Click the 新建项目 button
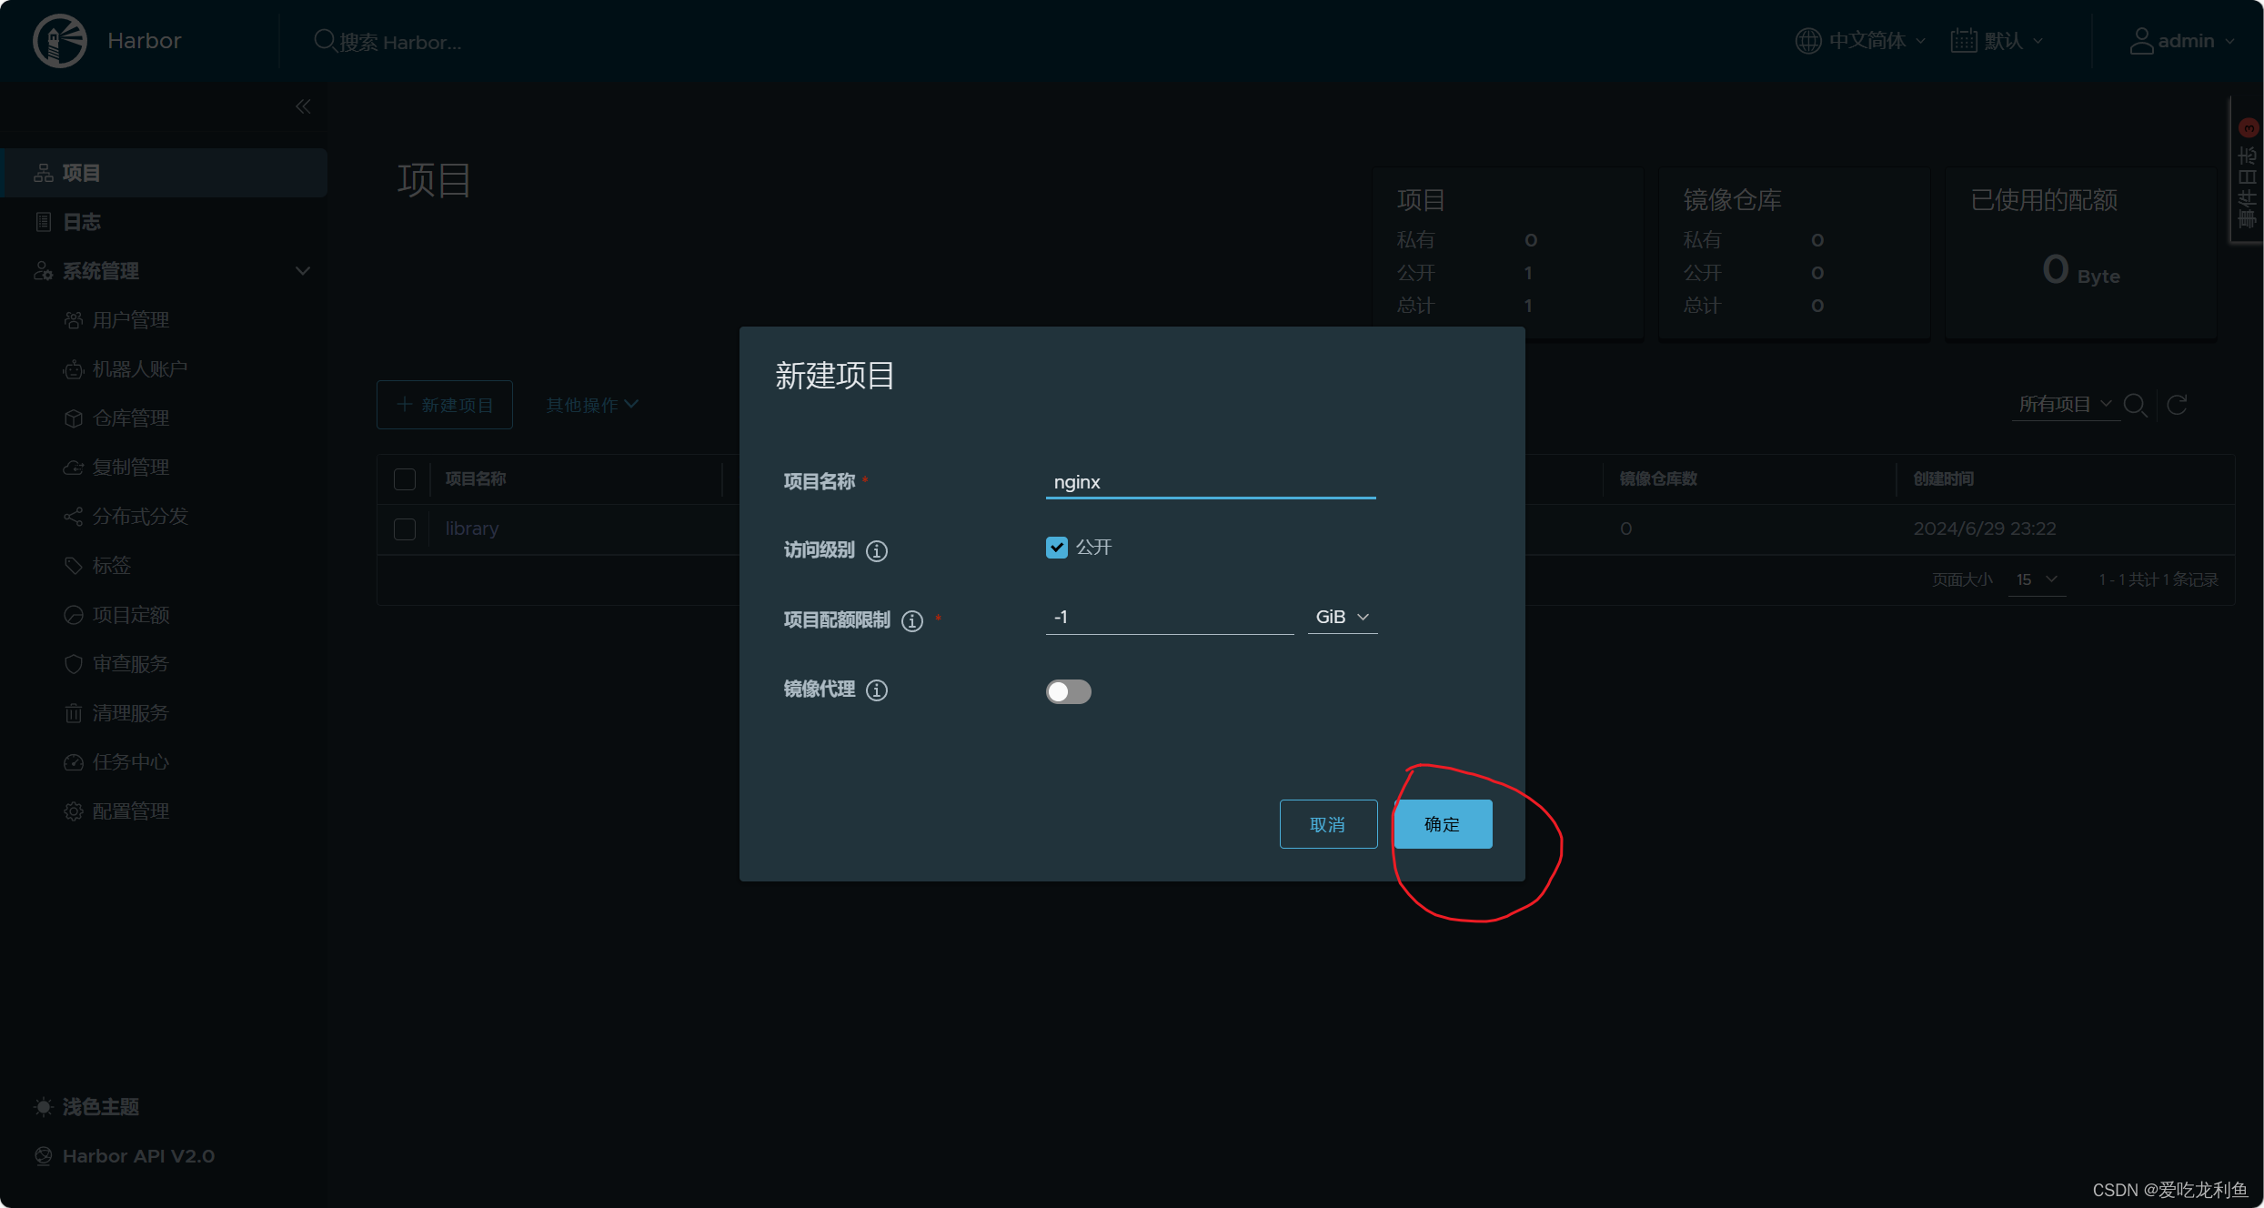The width and height of the screenshot is (2264, 1208). (445, 405)
